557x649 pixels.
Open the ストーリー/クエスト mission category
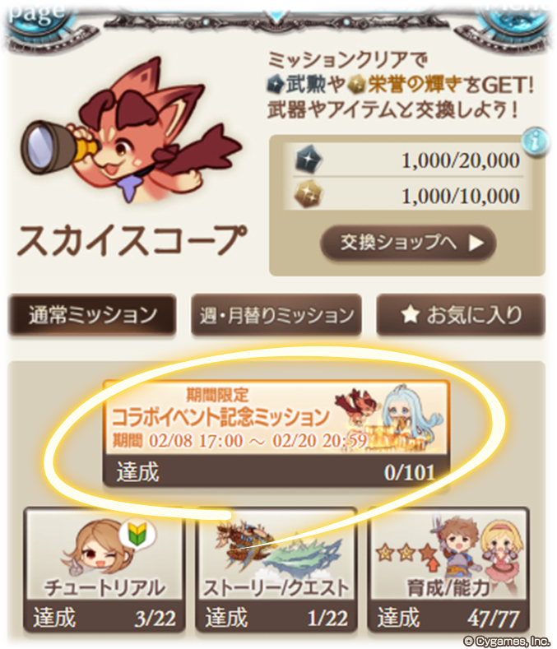276,569
